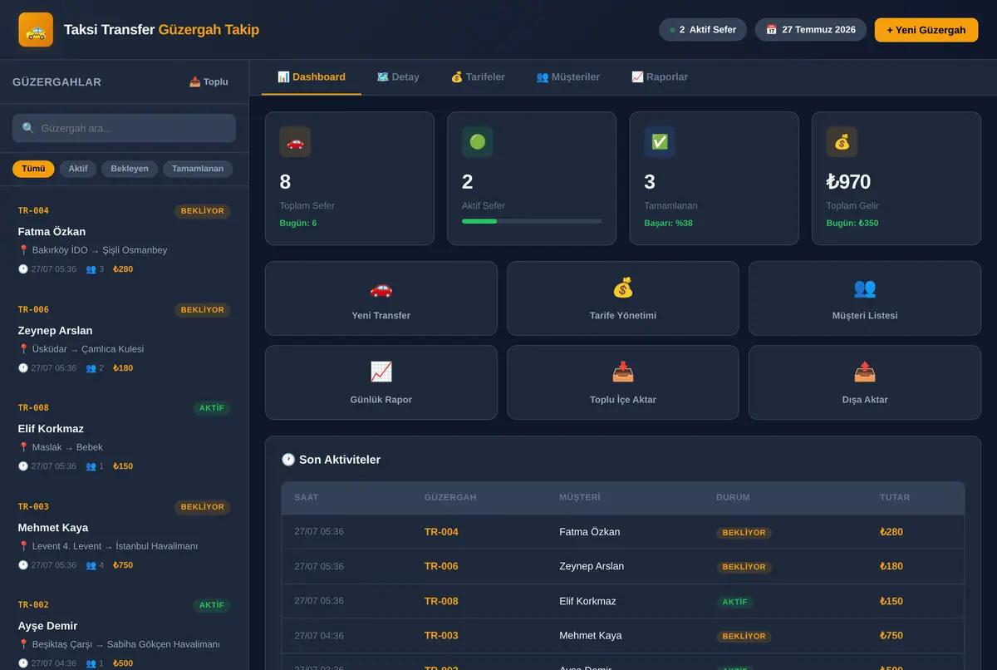Click the magnifier icon in search box
The height and width of the screenshot is (670, 997).
[x=28, y=128]
